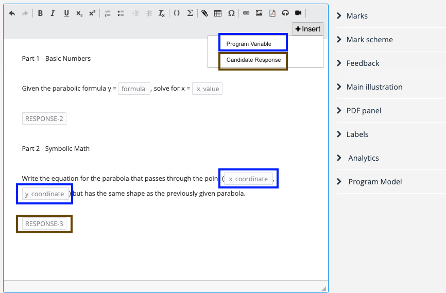
Task: Insert a numbered list
Action: tap(108, 13)
